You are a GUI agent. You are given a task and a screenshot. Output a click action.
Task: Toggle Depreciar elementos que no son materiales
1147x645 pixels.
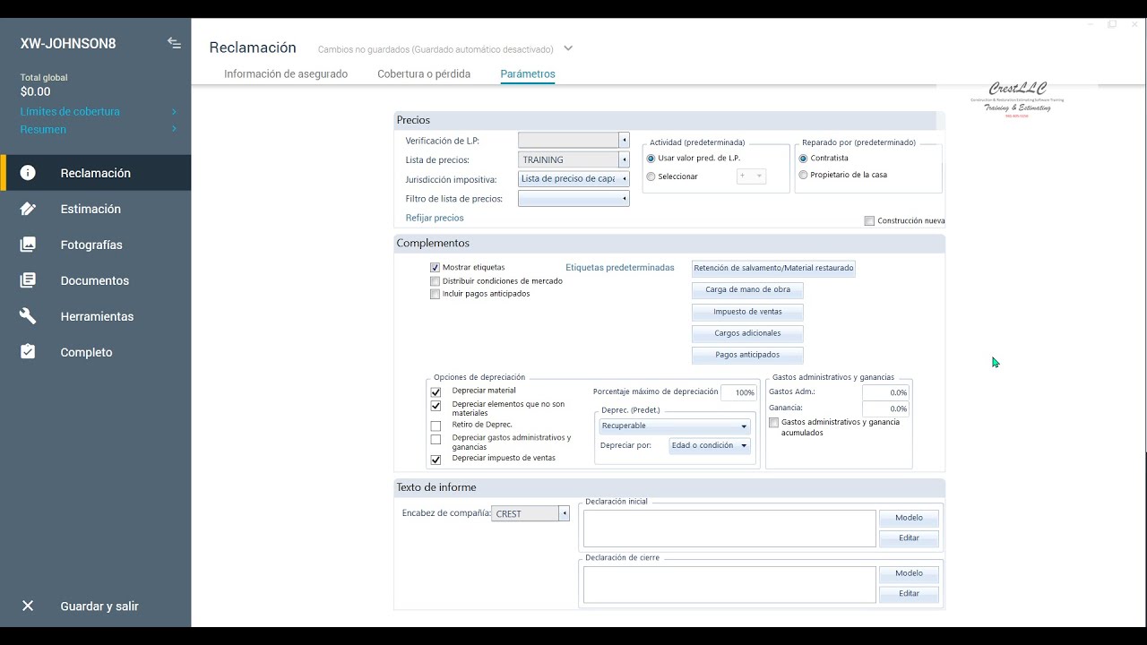pyautogui.click(x=436, y=406)
